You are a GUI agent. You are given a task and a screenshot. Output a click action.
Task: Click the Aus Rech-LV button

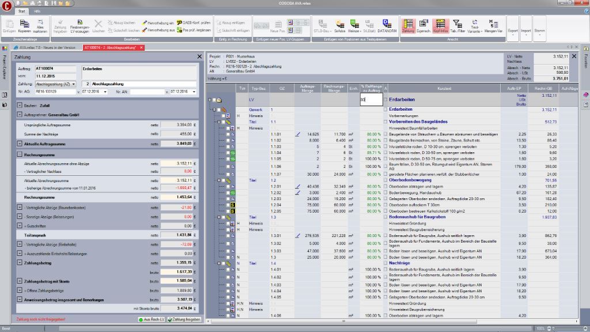pos(151,319)
